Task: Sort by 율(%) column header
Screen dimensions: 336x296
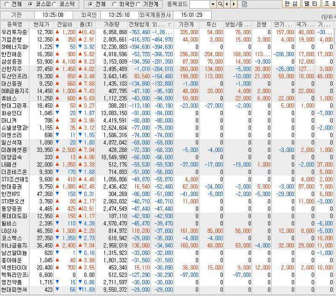Action: point(86,24)
